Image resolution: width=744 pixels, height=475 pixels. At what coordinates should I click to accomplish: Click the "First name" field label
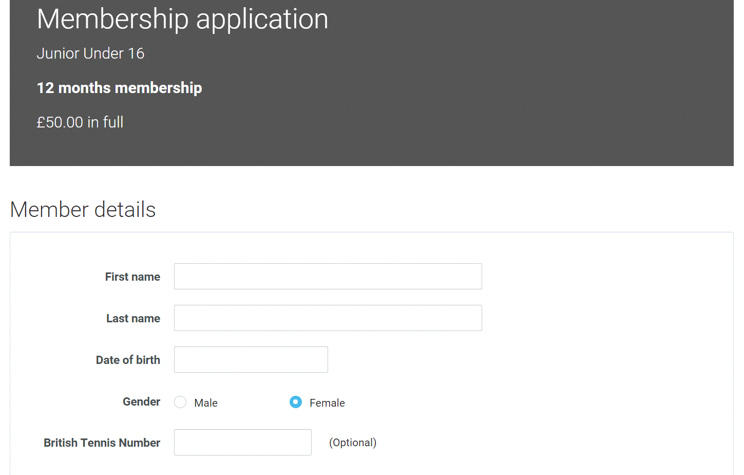click(x=132, y=277)
